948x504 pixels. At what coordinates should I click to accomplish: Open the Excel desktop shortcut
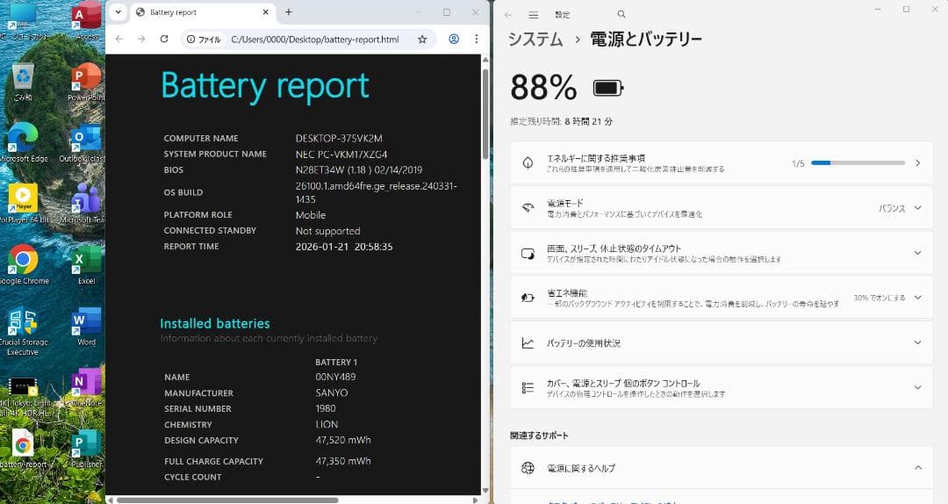[x=86, y=265]
